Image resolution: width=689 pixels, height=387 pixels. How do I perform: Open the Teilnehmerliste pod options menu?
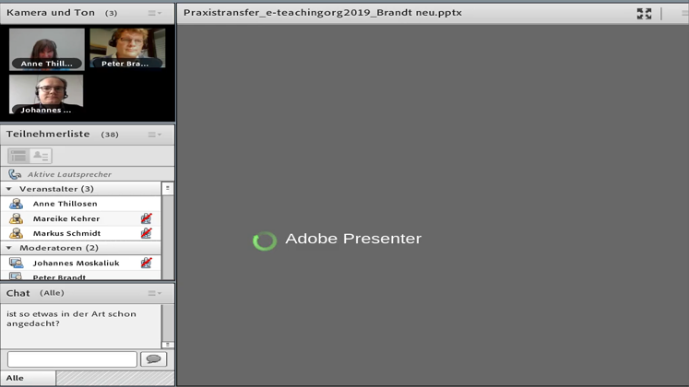pos(155,135)
